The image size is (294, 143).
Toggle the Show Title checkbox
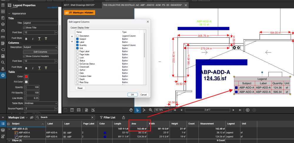[24, 27]
